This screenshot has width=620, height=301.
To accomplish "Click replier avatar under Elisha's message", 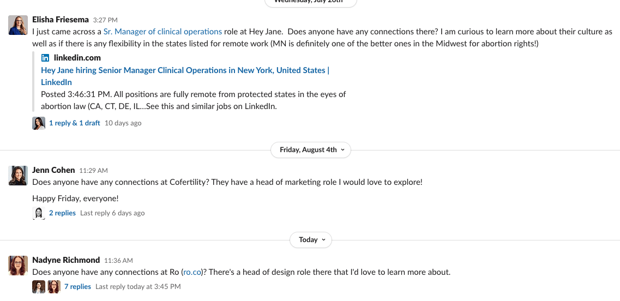I will pos(39,123).
